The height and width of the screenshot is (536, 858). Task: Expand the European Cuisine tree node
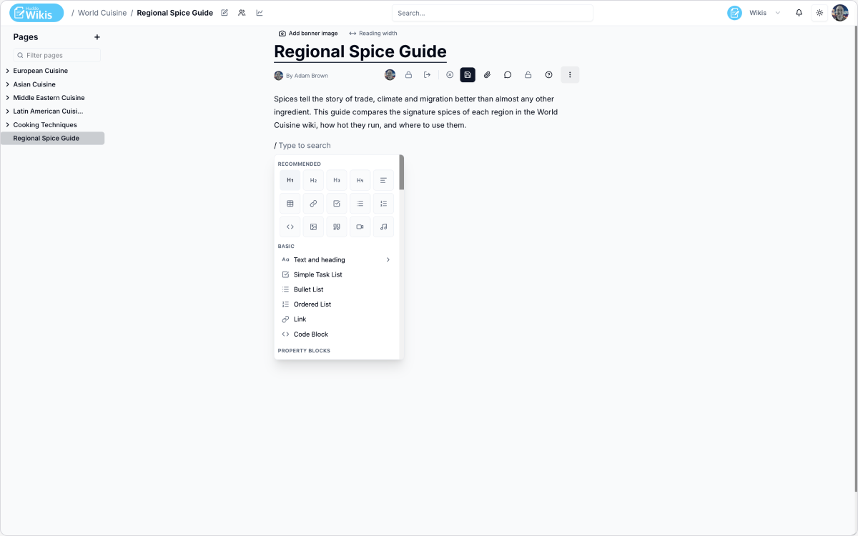(8, 71)
